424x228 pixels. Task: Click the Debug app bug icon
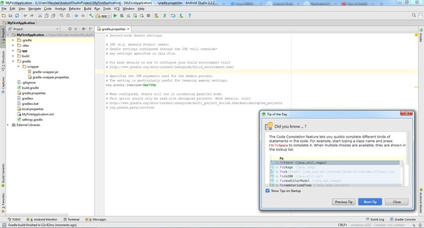122,16
